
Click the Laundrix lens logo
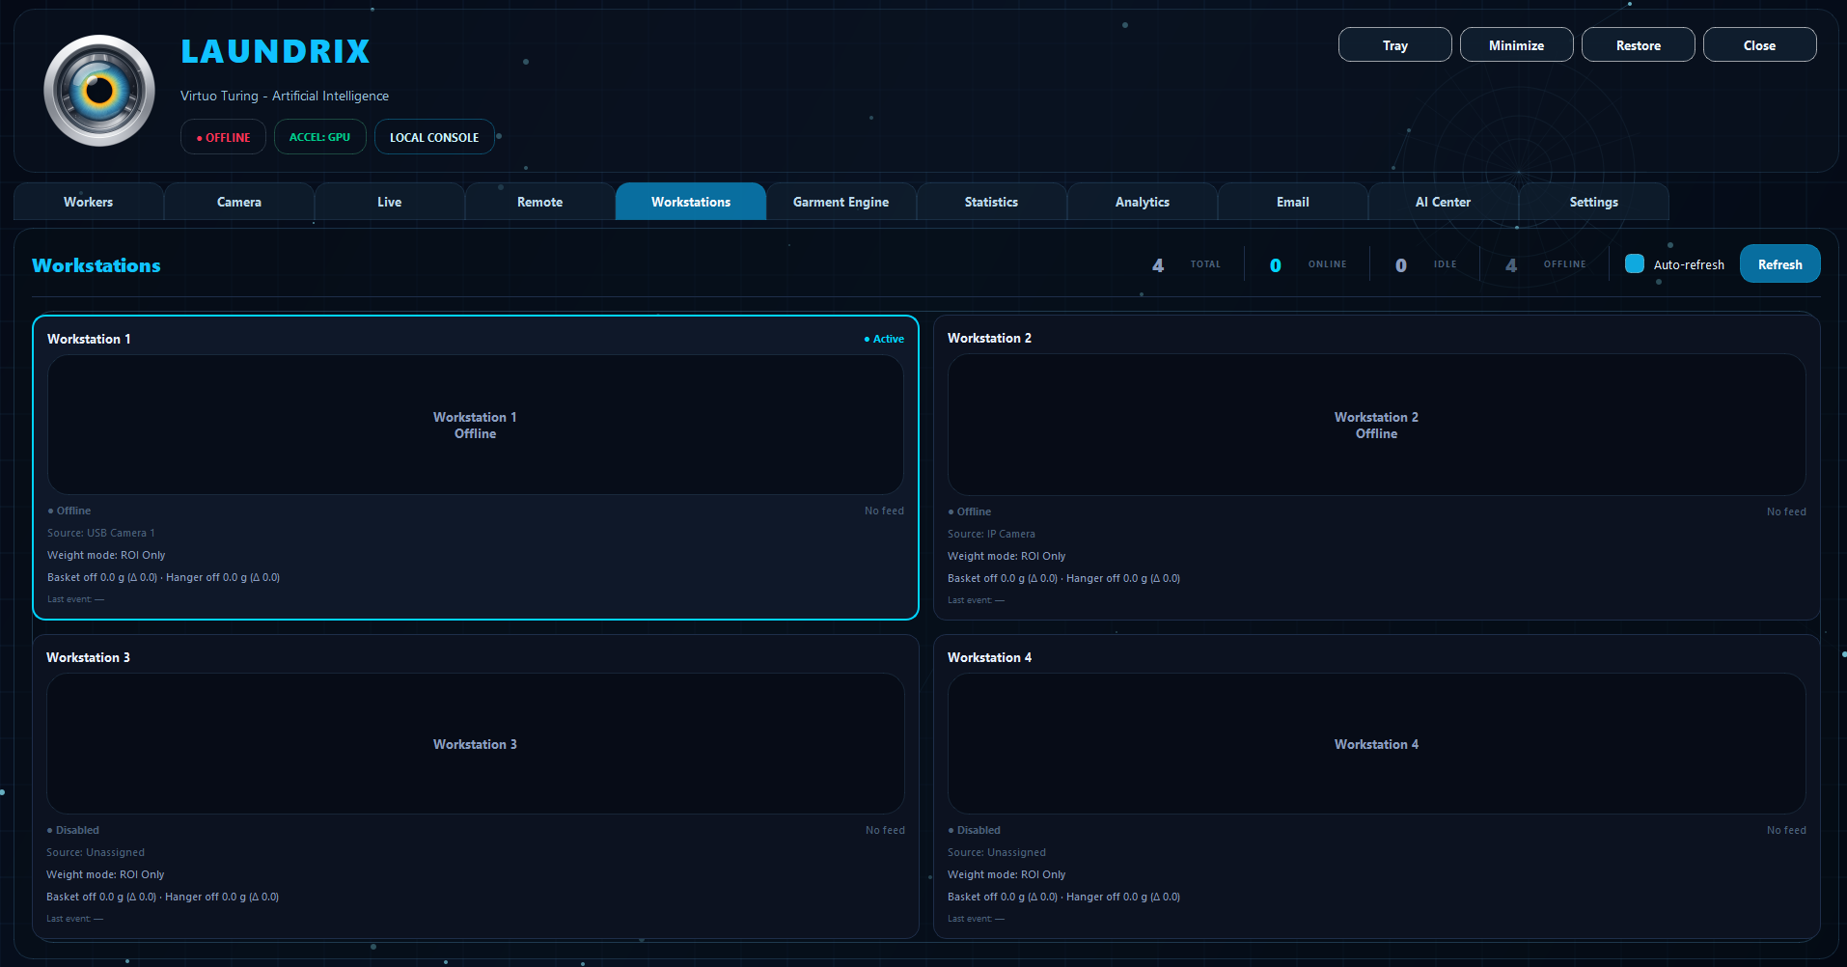coord(98,91)
